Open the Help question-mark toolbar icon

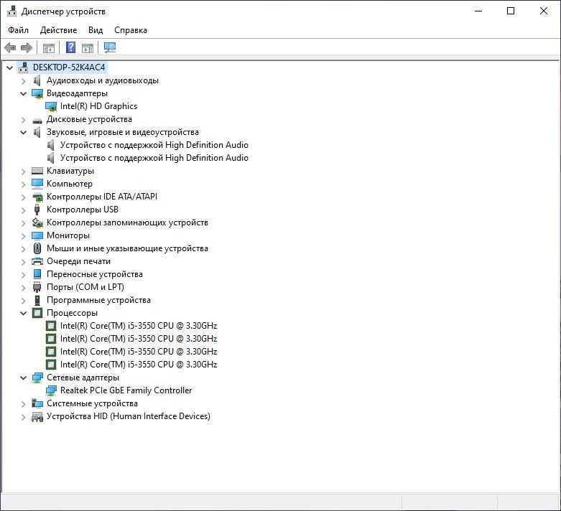tap(71, 47)
